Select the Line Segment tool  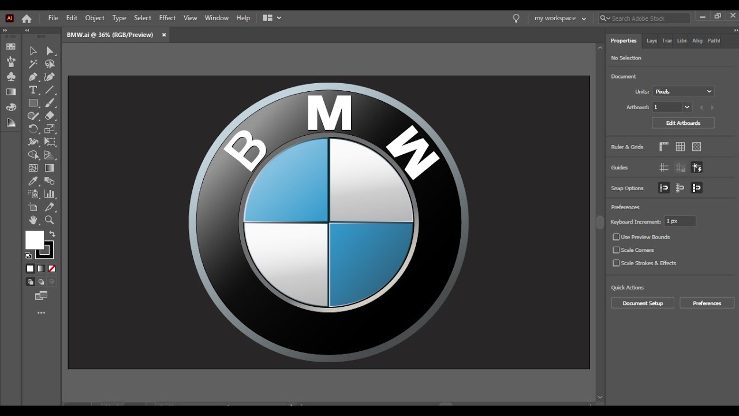point(50,90)
